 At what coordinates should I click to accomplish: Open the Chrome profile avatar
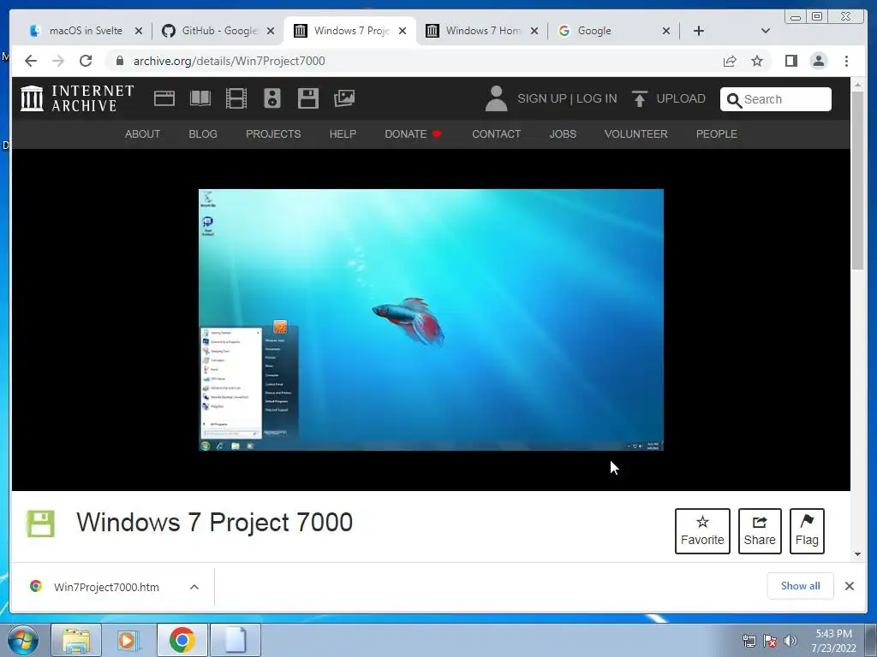point(818,61)
